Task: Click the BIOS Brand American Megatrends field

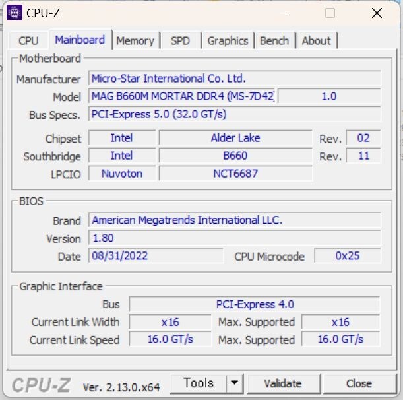Action: coord(234,220)
